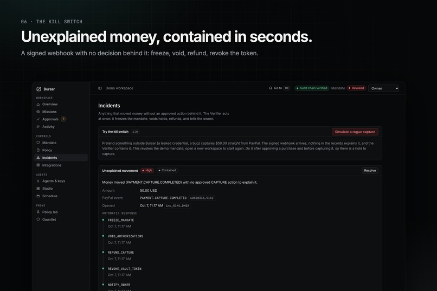Image resolution: width=437 pixels, height=291 pixels.
Task: Go to Approvals in sidebar
Action: point(61,119)
